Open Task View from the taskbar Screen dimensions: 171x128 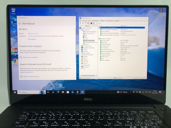coord(48,92)
